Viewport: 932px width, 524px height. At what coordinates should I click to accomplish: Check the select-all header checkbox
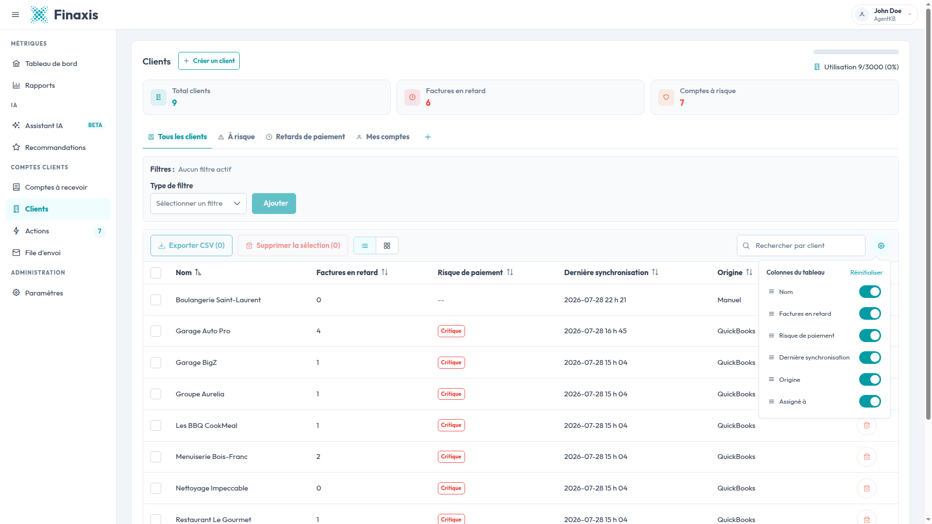click(156, 273)
